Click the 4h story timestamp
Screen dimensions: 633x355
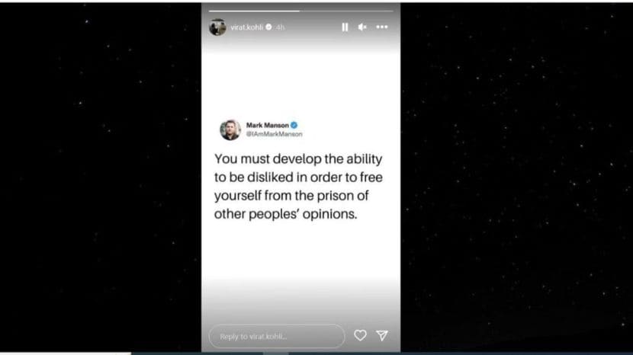point(280,27)
